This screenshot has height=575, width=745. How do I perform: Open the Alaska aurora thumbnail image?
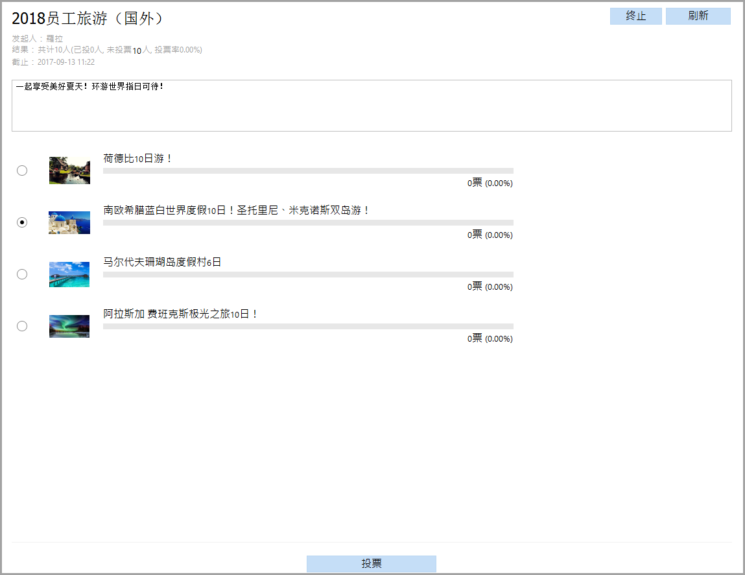(x=69, y=326)
